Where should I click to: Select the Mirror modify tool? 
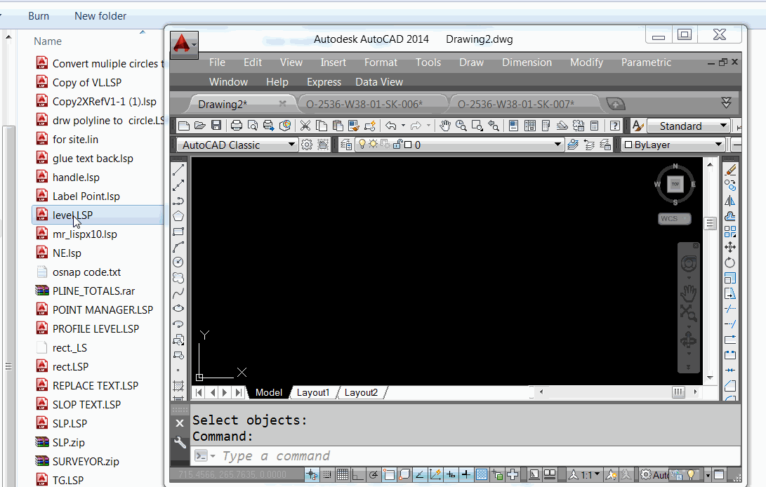coord(730,201)
